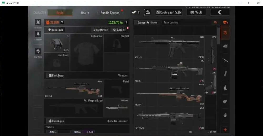
Task: Click the Save Build download icon
Action: [x=38, y=34]
